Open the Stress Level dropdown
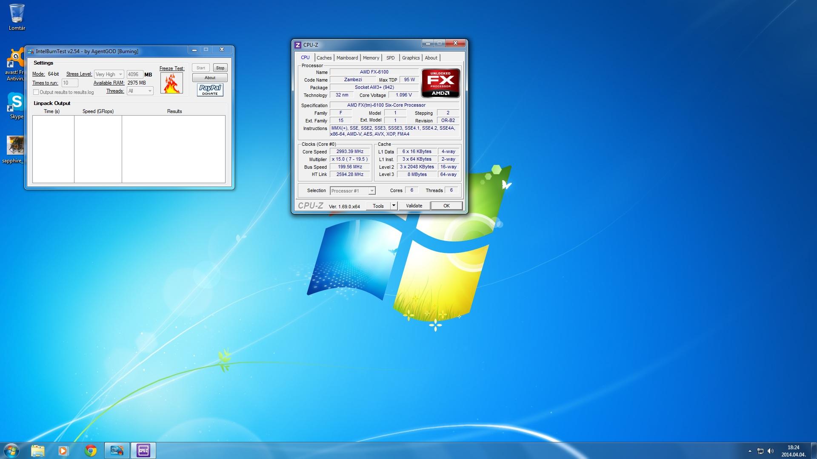 pos(109,74)
